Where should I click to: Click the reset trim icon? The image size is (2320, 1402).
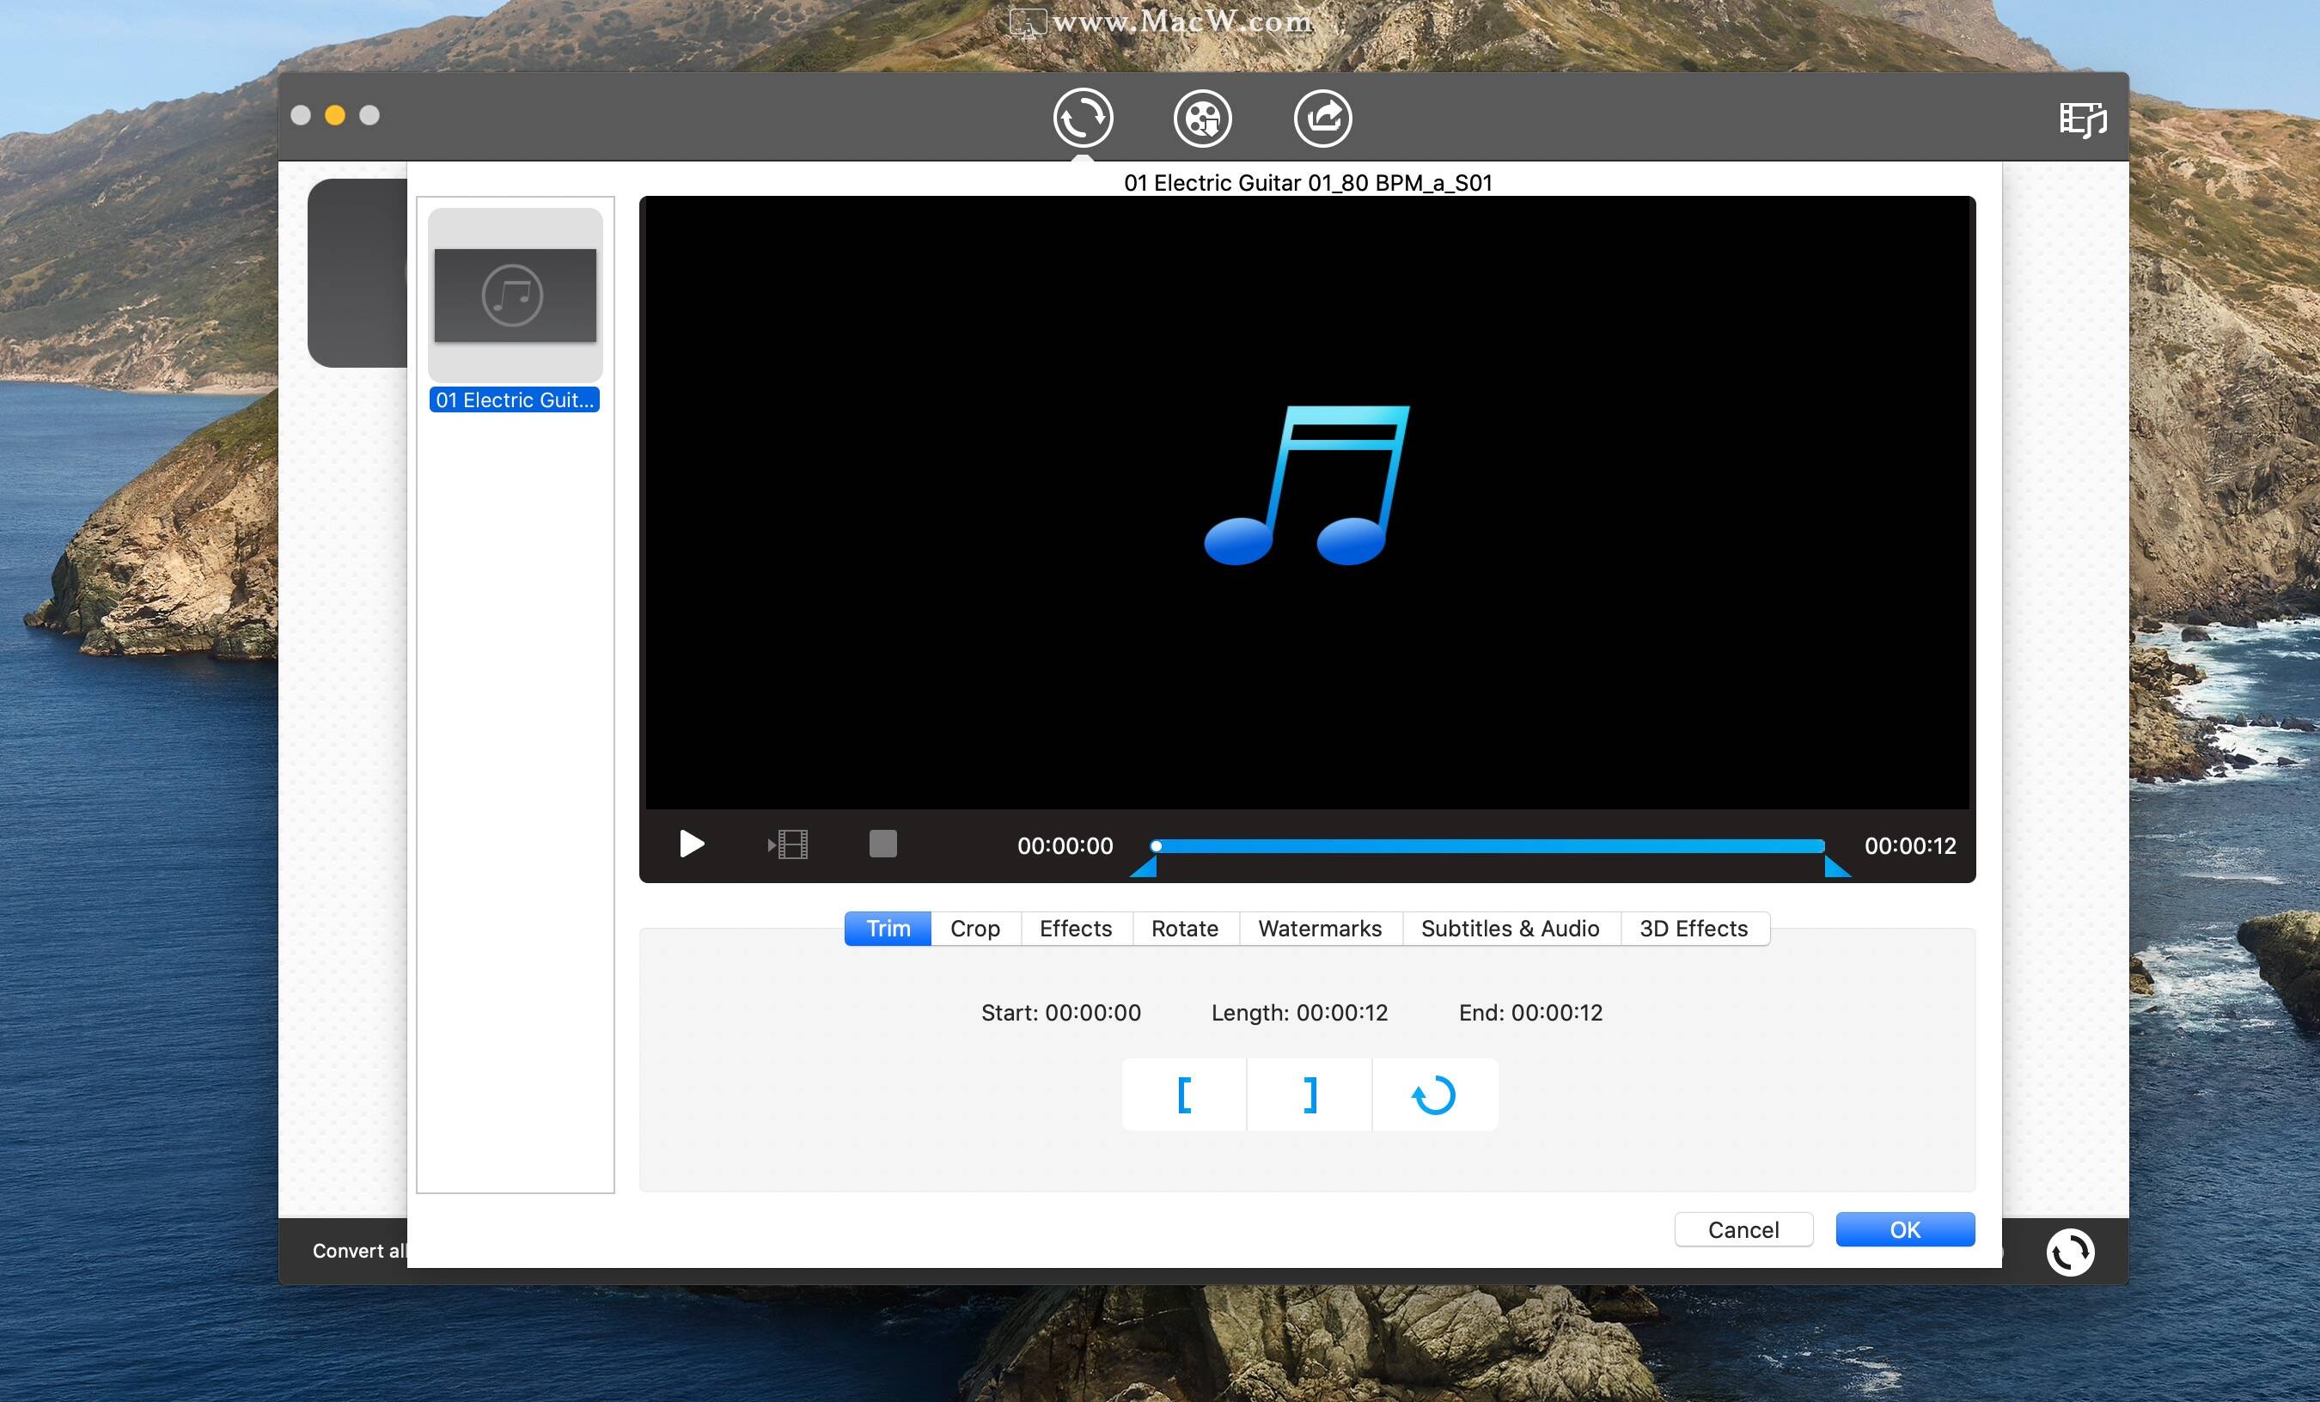point(1435,1094)
